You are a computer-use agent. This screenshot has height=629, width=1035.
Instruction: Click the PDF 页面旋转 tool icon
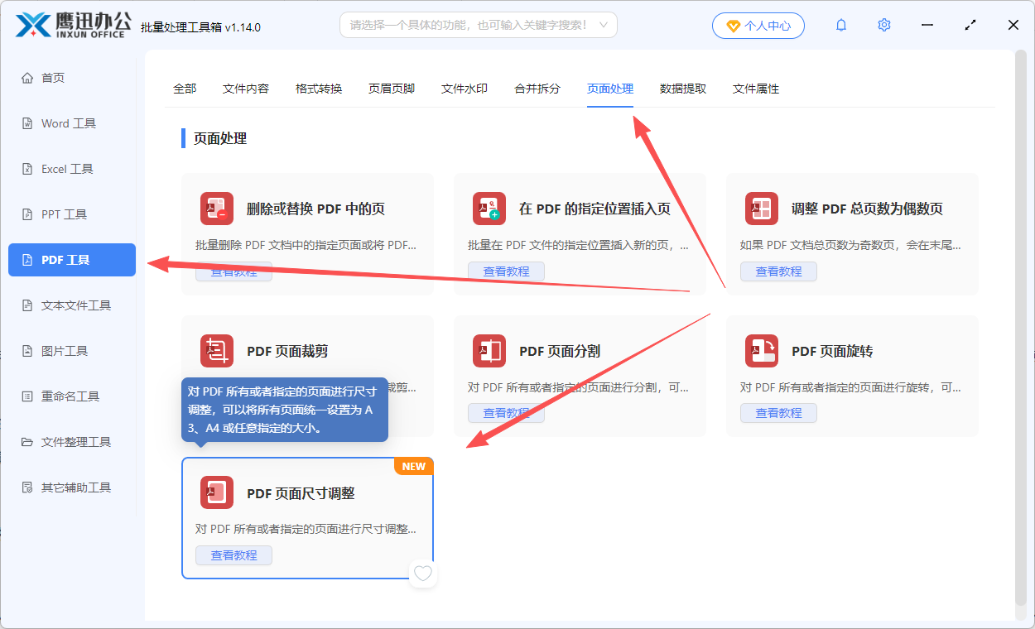(761, 350)
